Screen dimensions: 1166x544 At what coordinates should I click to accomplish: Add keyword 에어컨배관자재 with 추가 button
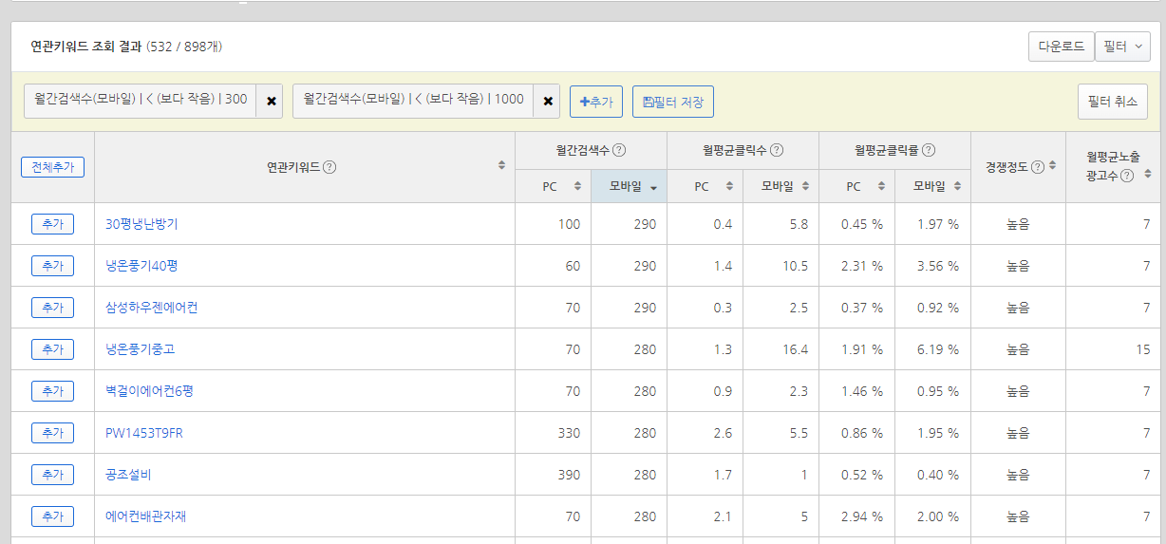[52, 516]
